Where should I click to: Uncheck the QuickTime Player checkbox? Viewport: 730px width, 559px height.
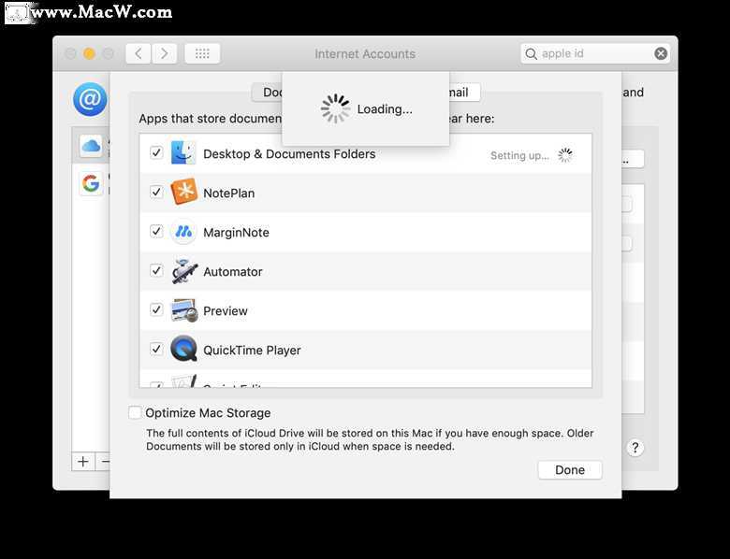[156, 349]
